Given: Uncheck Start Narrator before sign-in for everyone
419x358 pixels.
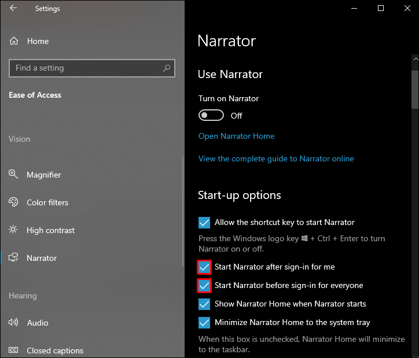Looking at the screenshot, I should click(204, 286).
